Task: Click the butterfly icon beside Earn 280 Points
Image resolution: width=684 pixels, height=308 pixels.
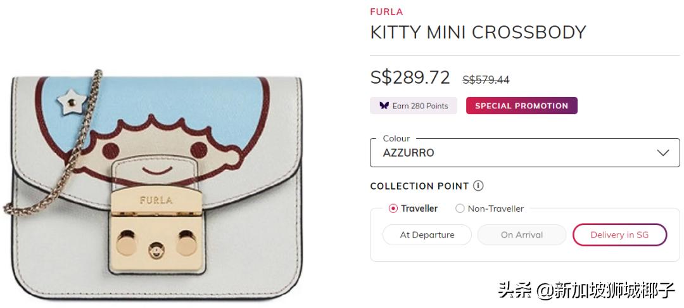Action: click(384, 106)
